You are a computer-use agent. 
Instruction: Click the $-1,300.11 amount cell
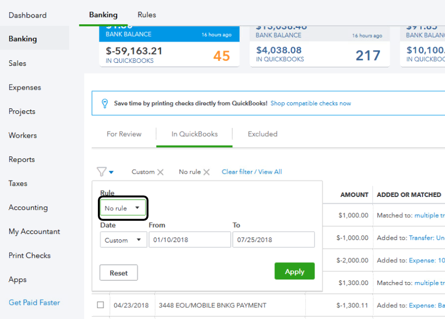[x=352, y=305]
